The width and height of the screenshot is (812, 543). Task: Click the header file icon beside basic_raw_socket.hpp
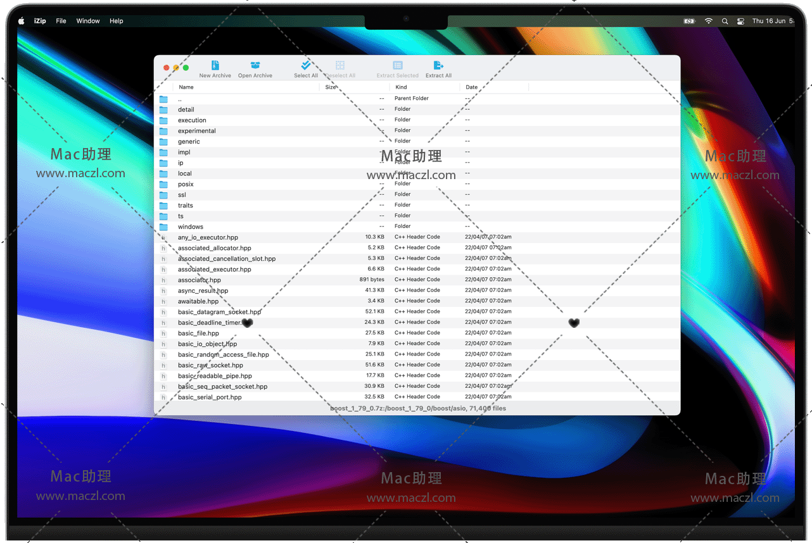coord(163,365)
